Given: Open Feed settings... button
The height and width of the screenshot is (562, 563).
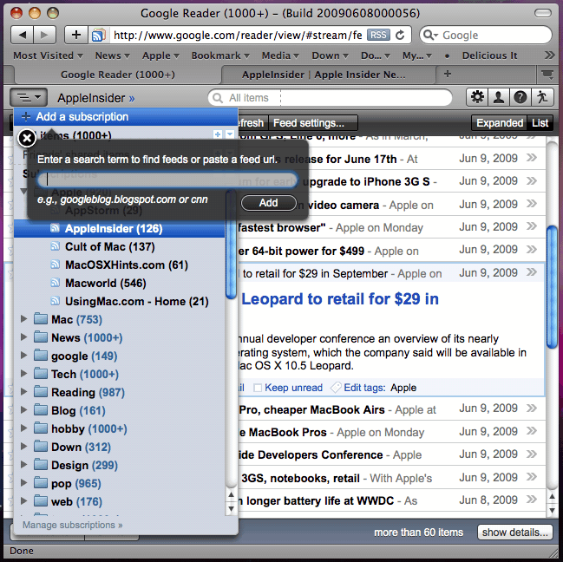Looking at the screenshot, I should pos(313,123).
